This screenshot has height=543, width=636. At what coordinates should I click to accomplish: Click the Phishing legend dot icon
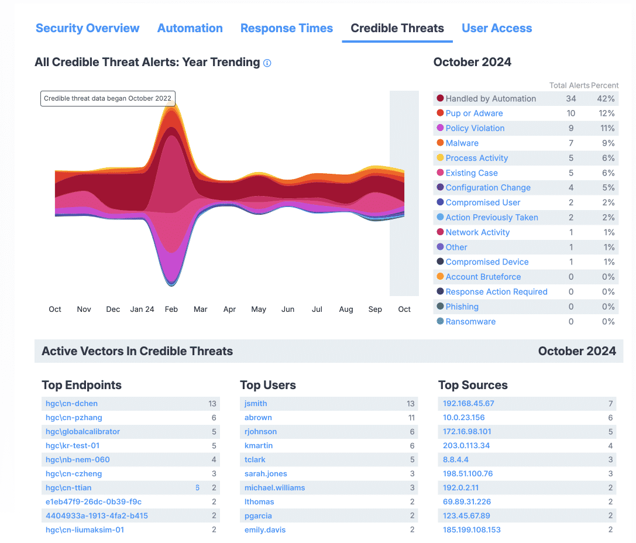(440, 307)
